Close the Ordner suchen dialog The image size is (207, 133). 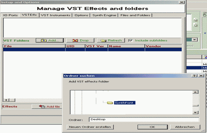201,76
